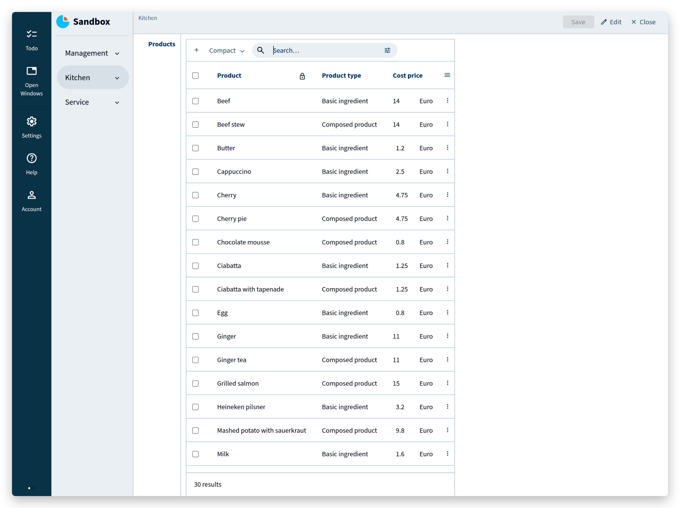Screen dimensions: 680x508
Task: Check the Milk row checkbox
Action: tap(195, 454)
